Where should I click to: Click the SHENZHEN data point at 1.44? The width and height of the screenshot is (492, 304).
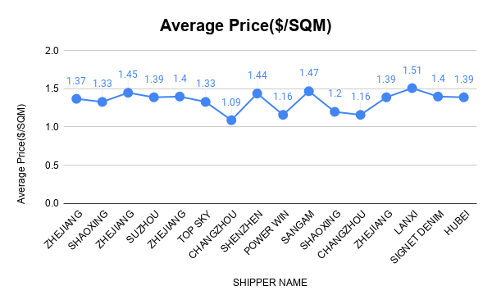pyautogui.click(x=257, y=93)
